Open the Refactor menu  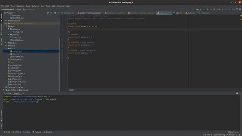point(36,6)
